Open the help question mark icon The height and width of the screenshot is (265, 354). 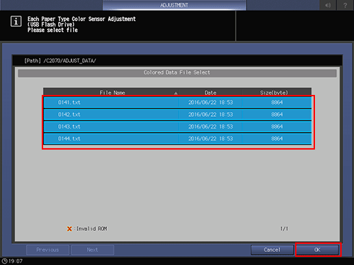(x=345, y=5)
